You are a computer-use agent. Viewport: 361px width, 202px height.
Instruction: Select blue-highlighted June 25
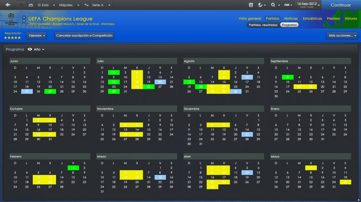pos(27,91)
